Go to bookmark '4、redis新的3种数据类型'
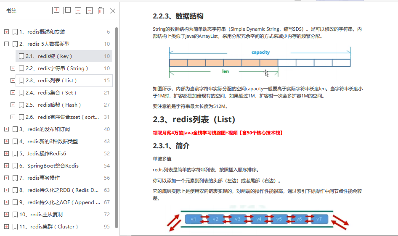This screenshot has height=236, width=398. [x=48, y=141]
